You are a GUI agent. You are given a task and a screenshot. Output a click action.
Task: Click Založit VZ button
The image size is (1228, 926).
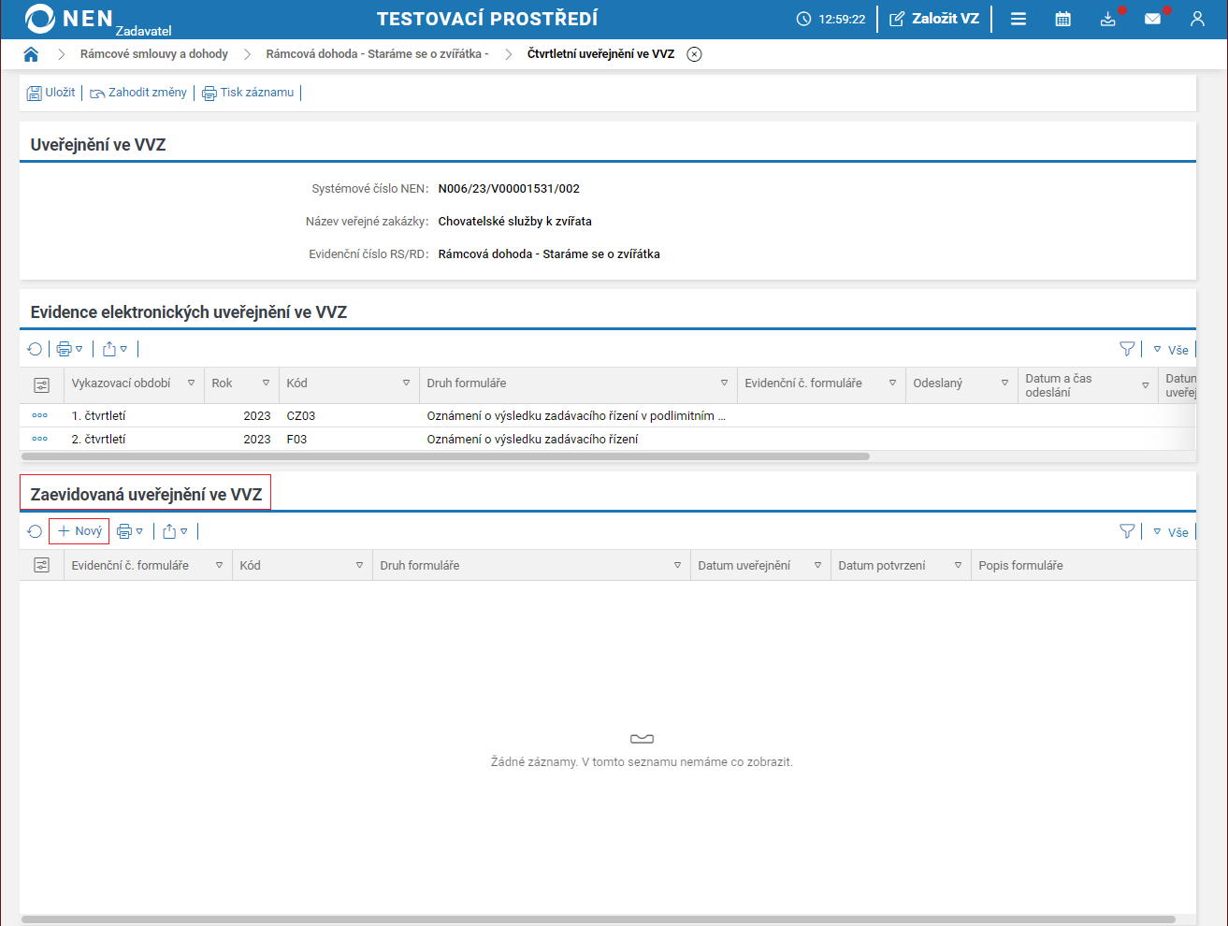[934, 19]
